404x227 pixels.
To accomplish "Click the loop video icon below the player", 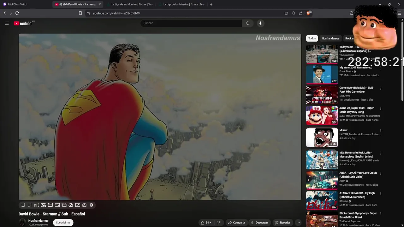I will [x=23, y=205].
